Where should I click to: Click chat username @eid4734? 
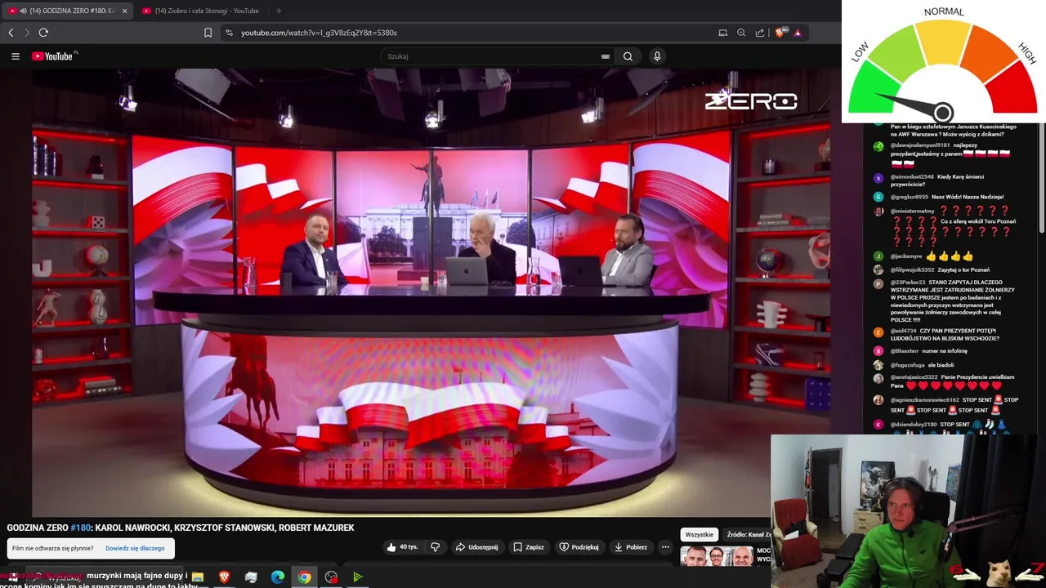point(903,331)
